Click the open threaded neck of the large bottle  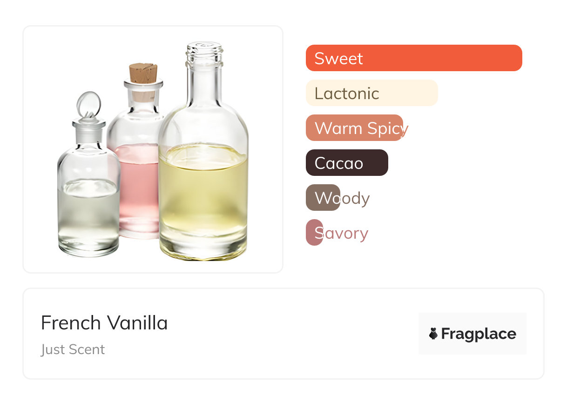pyautogui.click(x=204, y=53)
